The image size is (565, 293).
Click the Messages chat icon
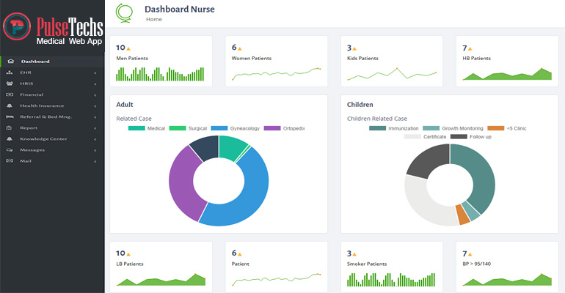[10, 150]
